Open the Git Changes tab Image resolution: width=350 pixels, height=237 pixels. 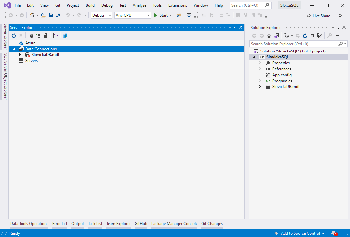(x=212, y=224)
